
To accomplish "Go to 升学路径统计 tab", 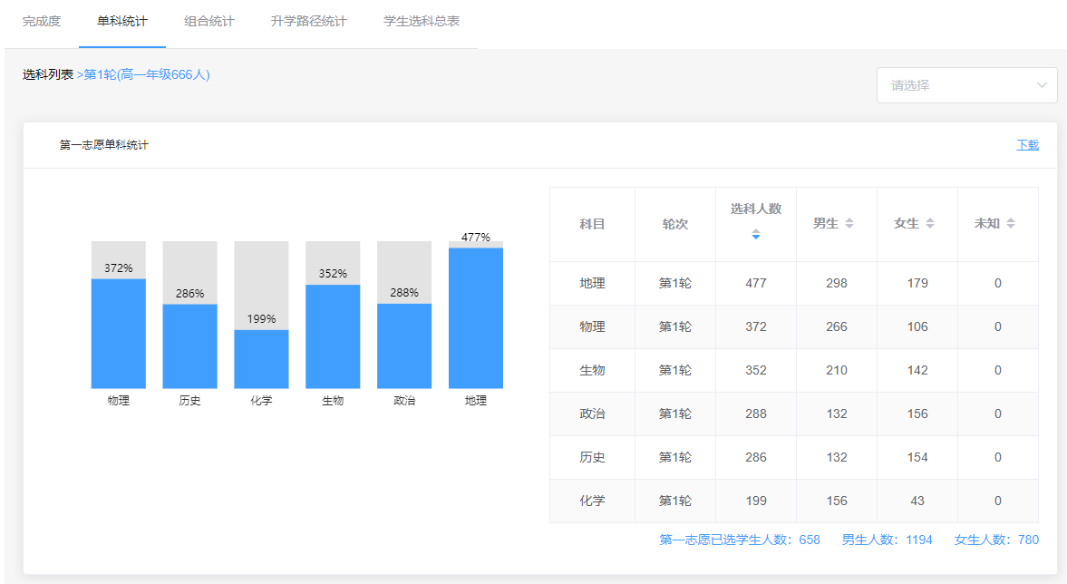I will click(309, 21).
